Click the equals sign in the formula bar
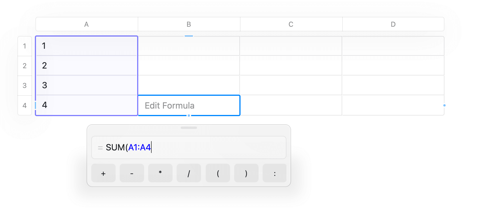 tap(100, 147)
